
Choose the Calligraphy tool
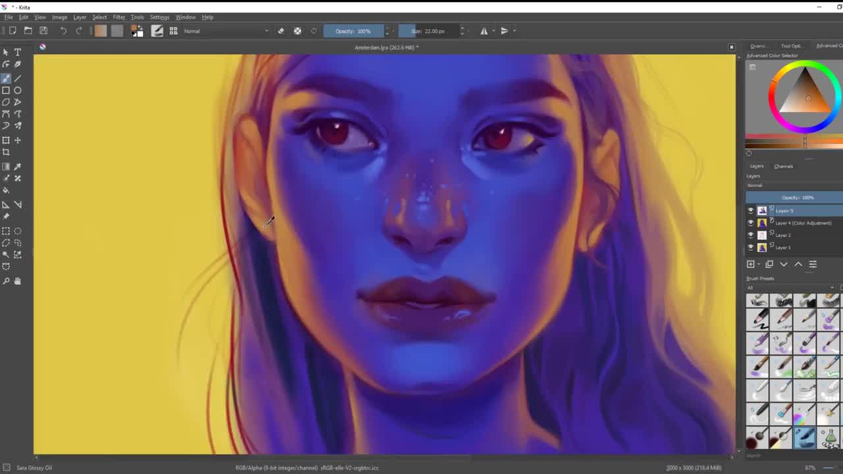pyautogui.click(x=18, y=65)
